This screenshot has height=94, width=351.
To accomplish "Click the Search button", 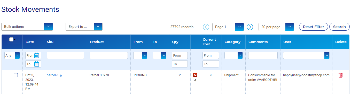I will [339, 27].
